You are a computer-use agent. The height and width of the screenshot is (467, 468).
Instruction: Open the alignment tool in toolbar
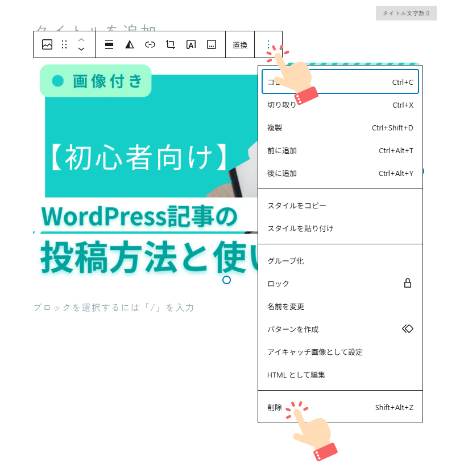click(109, 44)
